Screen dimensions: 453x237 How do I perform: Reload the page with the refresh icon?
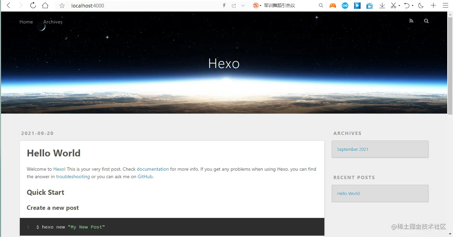[33, 5]
